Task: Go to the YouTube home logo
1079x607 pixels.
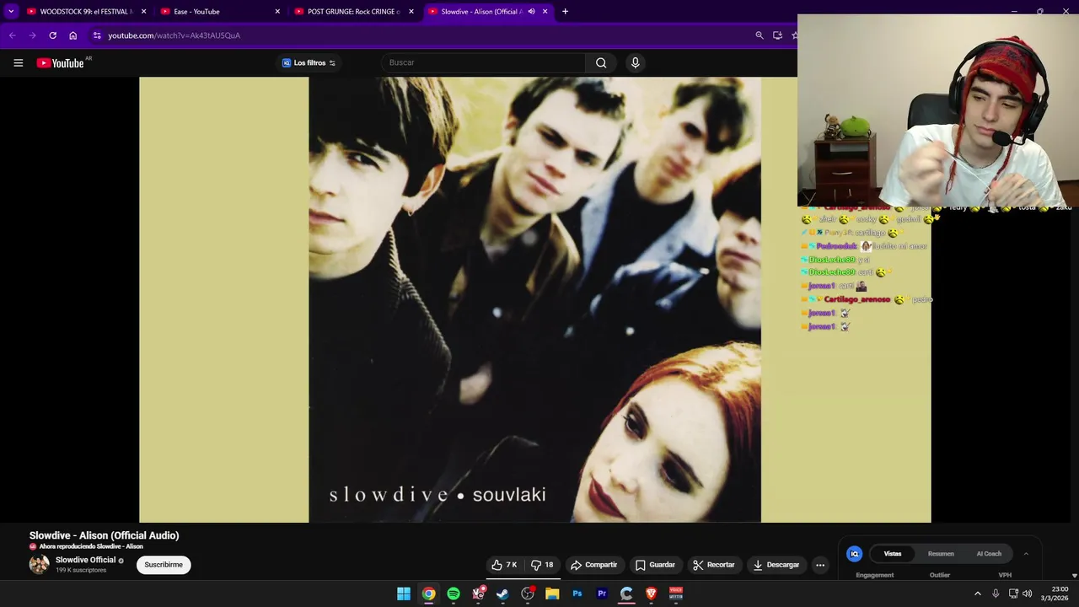Action: click(61, 62)
